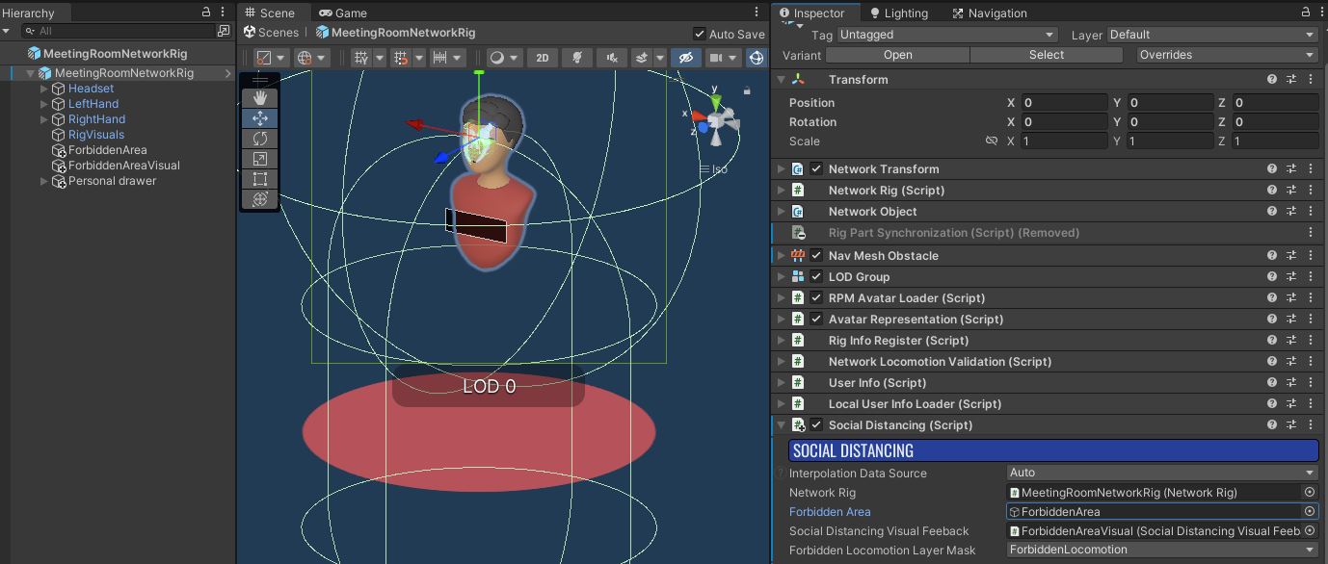Toggle scene lighting bulb icon
1328x564 pixels.
[576, 58]
